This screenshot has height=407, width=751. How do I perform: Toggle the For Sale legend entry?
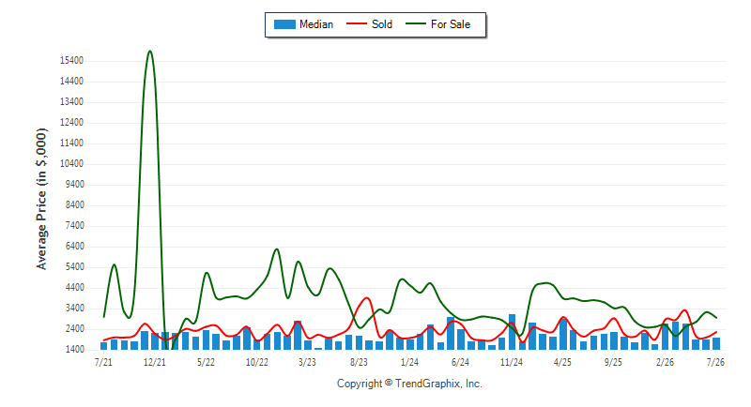click(x=437, y=24)
